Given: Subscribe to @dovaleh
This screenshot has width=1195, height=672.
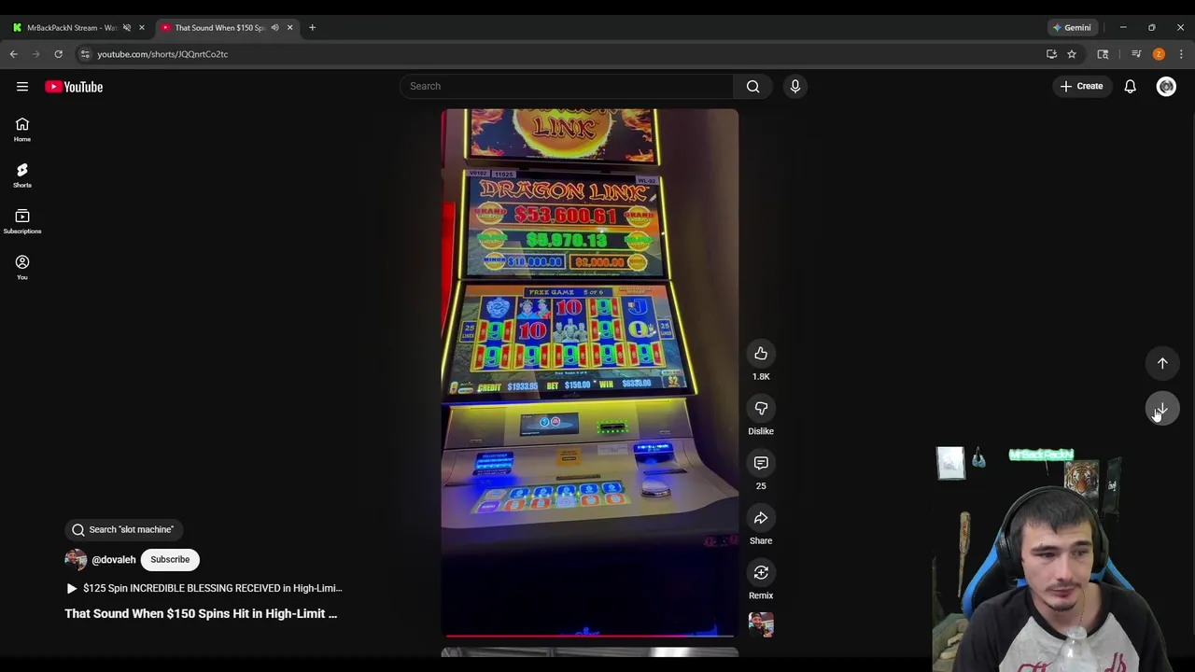Looking at the screenshot, I should click(x=170, y=560).
